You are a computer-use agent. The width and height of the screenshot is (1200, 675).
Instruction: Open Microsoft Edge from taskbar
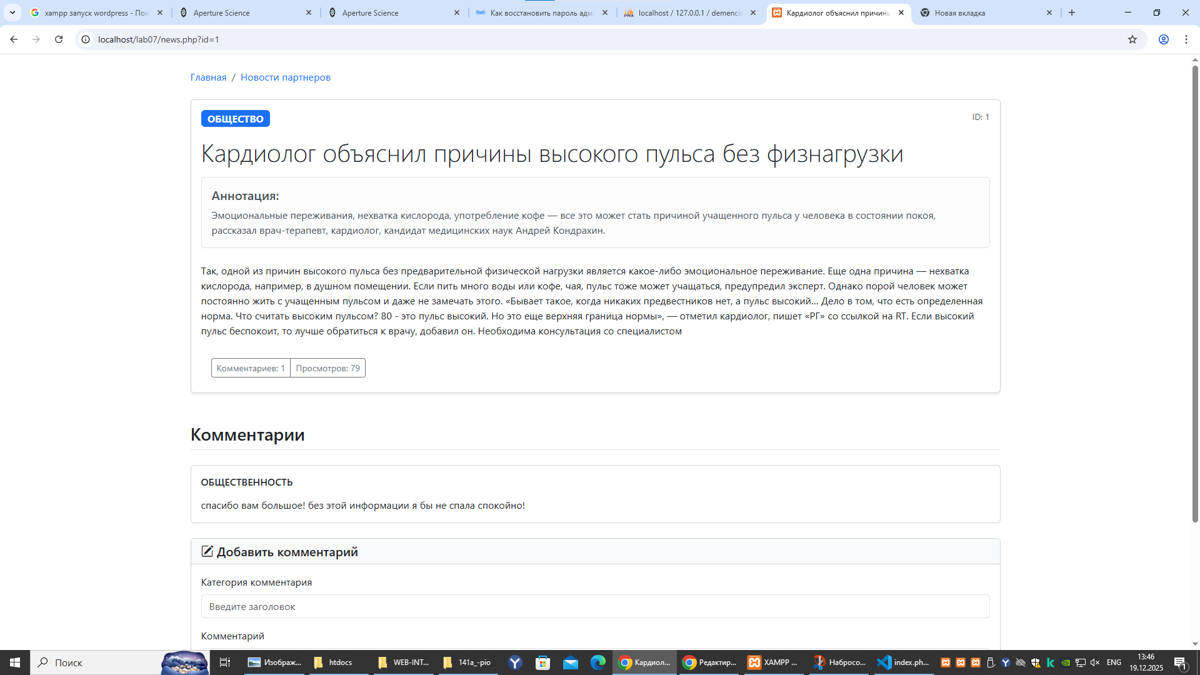598,662
